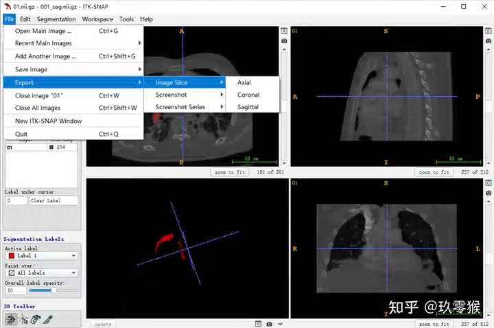The height and width of the screenshot is (328, 494).
Task: Select the Export menu entry
Action: tap(73, 82)
